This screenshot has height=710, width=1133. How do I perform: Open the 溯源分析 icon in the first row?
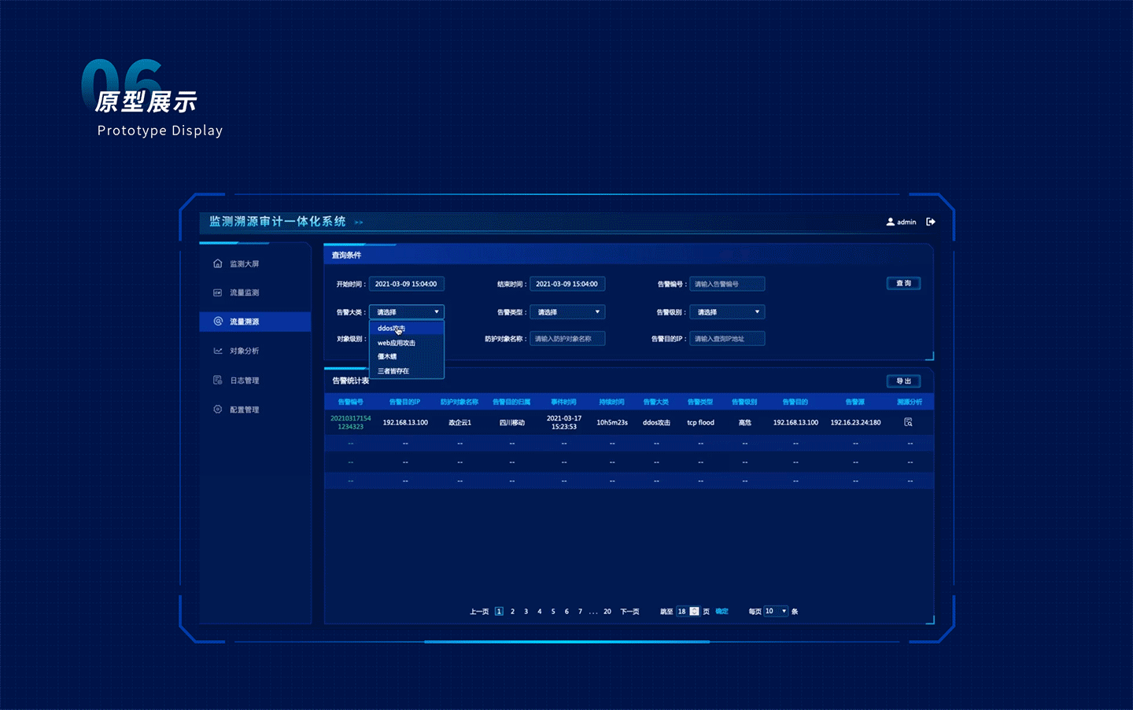[908, 422]
